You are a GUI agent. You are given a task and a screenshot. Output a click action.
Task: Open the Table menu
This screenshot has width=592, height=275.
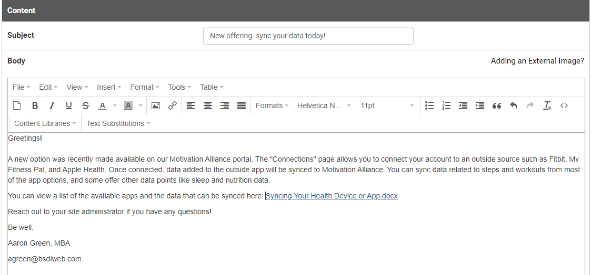(212, 87)
